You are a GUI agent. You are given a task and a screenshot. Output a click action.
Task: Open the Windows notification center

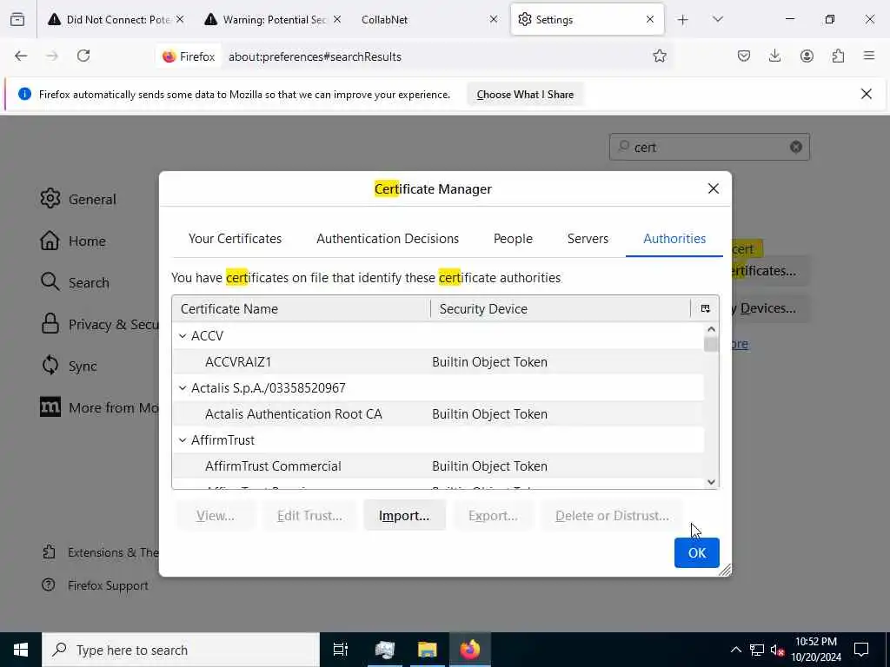pyautogui.click(x=861, y=650)
